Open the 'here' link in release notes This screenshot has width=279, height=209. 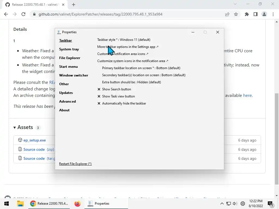247,96
